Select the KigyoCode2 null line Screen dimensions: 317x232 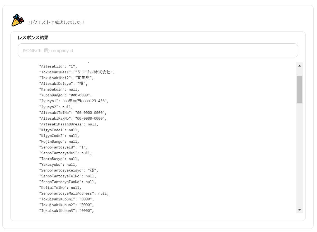click(x=59, y=136)
